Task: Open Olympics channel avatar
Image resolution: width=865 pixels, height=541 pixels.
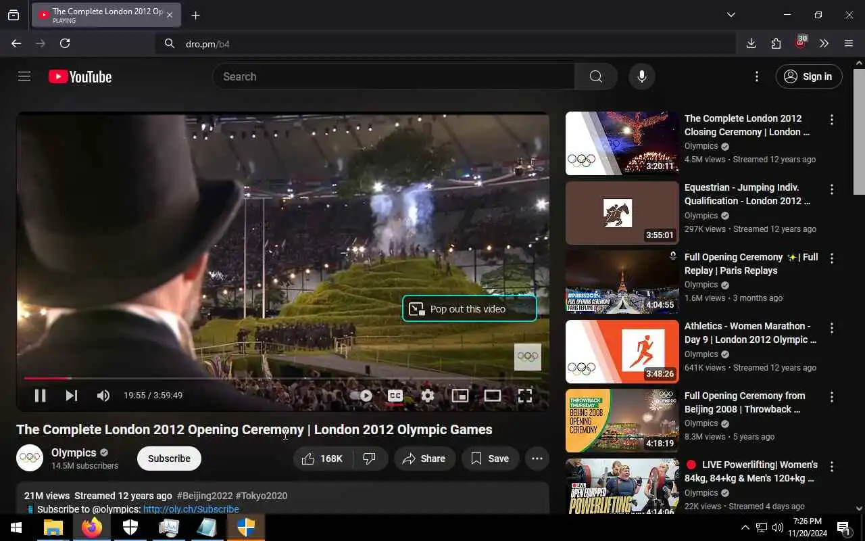Action: pyautogui.click(x=30, y=458)
